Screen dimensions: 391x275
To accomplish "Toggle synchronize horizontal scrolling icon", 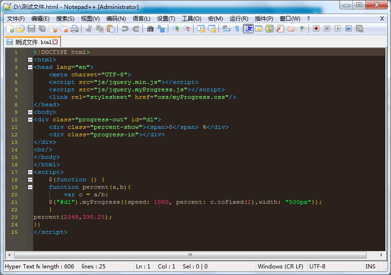I will point(212,29).
